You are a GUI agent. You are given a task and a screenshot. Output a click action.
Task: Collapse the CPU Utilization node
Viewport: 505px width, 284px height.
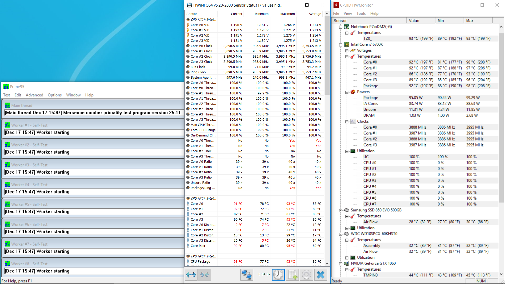point(347,151)
